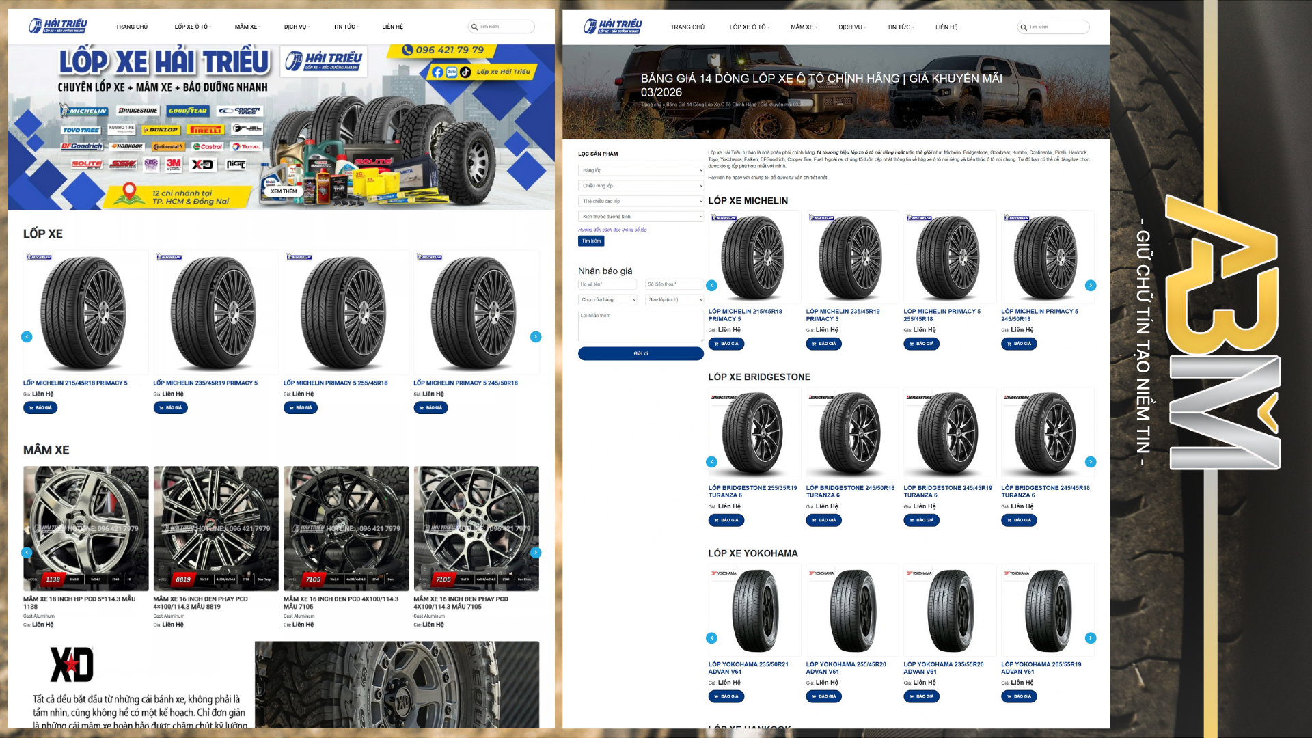Open the TikTok icon in the home banner
This screenshot has height=738, width=1312.
click(x=465, y=72)
